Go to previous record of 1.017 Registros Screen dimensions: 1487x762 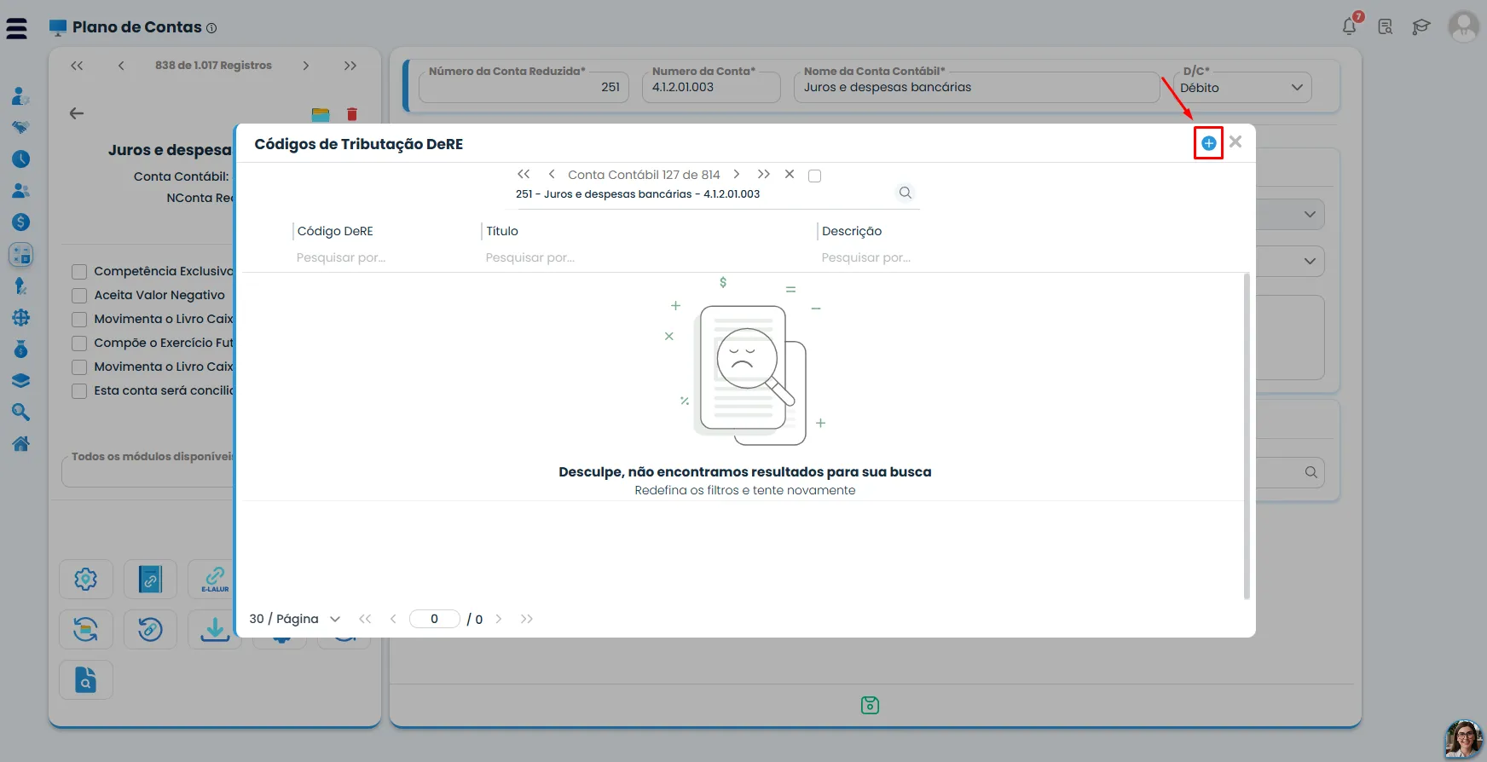(121, 66)
